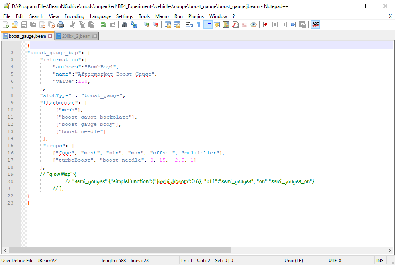Open Find dialog via binoculars icon

click(125, 25)
